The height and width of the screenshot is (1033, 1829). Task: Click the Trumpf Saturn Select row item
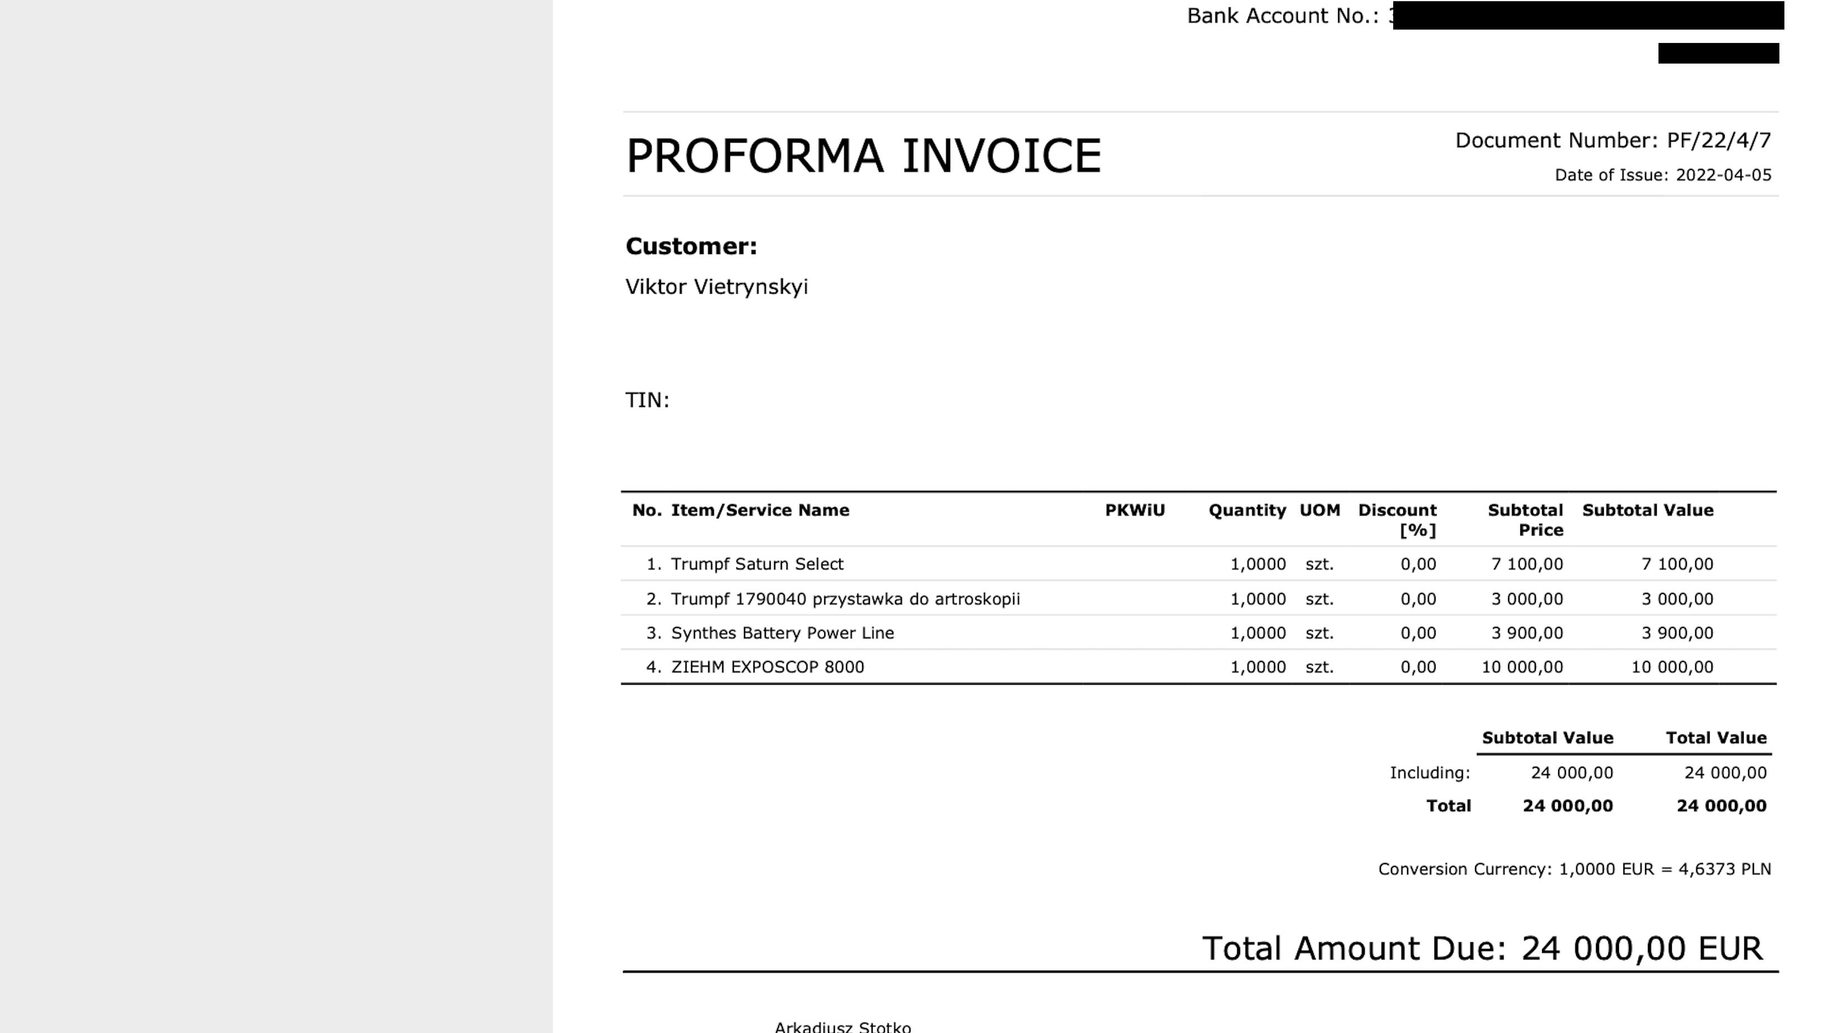point(757,564)
